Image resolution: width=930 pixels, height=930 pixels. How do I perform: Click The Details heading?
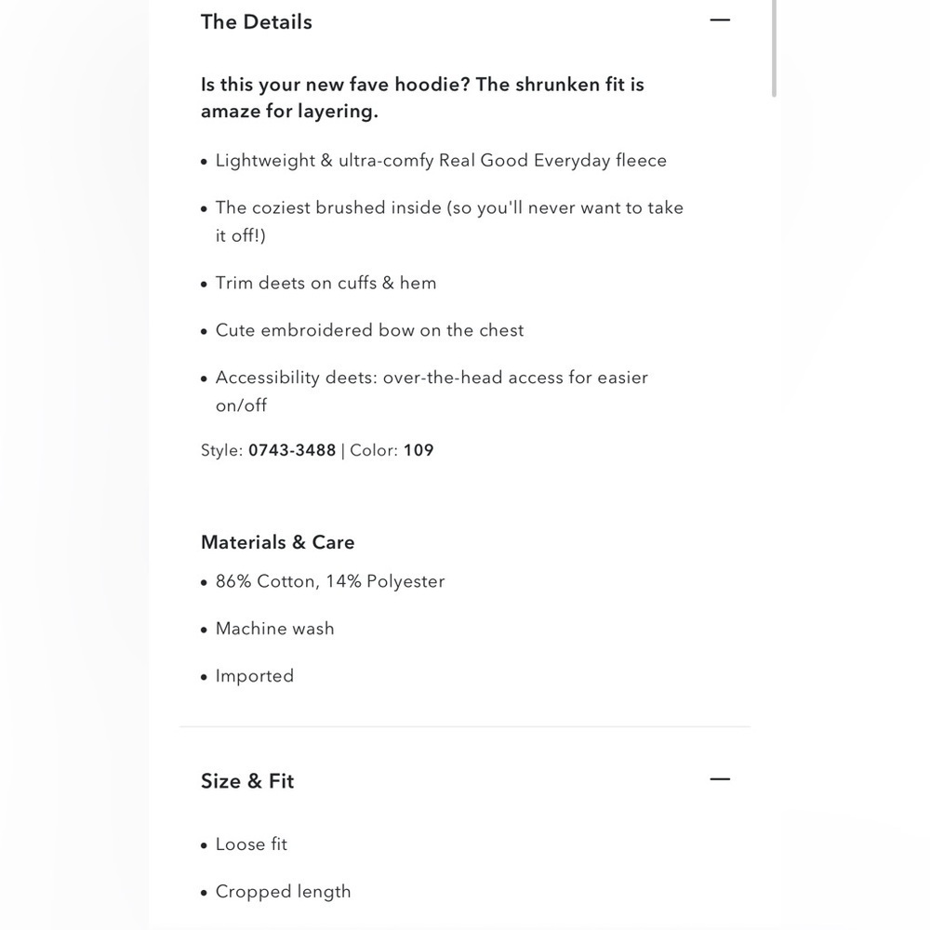click(257, 22)
